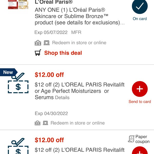Open Details for the $12 off Revitalift coupon

point(62,98)
